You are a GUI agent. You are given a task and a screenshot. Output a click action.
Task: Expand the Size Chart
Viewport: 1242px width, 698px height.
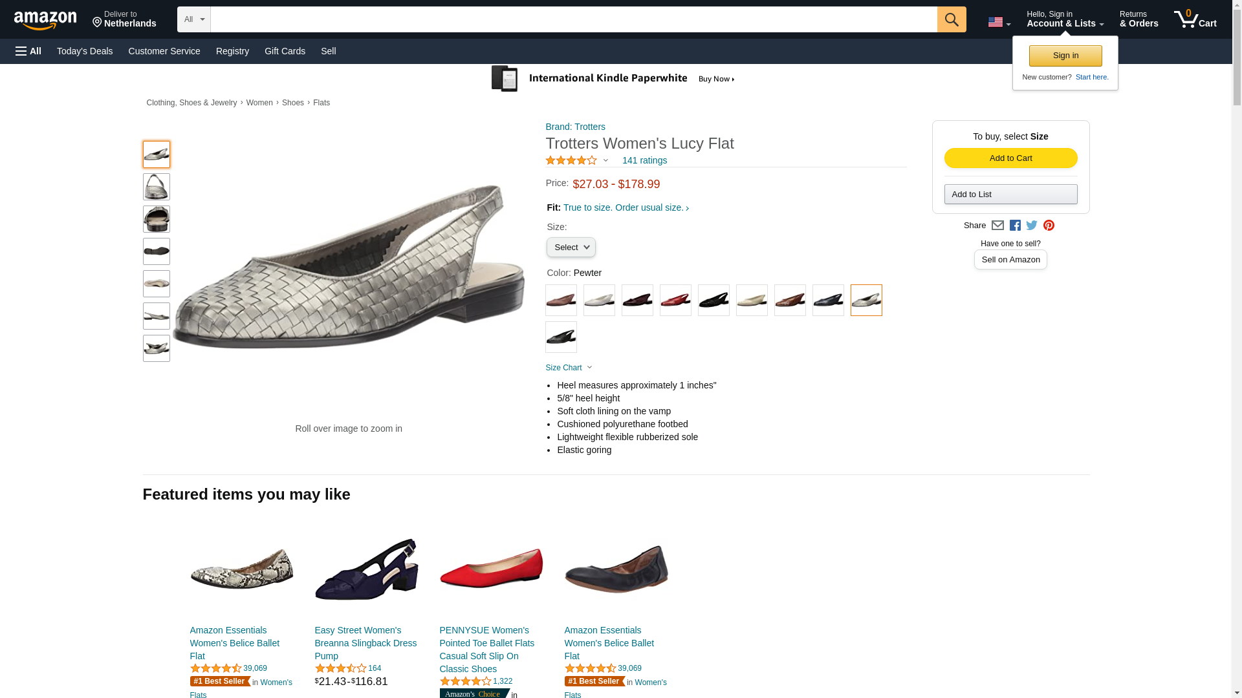tap(569, 368)
